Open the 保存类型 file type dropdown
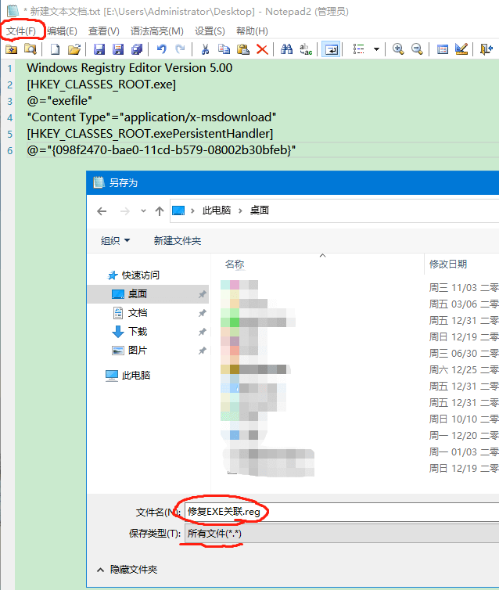This screenshot has width=499, height=590. click(340, 534)
